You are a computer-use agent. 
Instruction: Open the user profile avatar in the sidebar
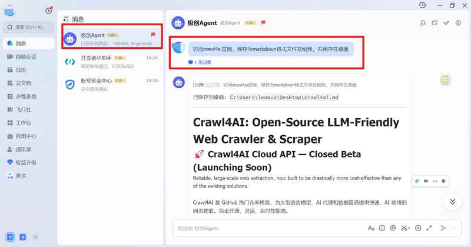click(9, 11)
